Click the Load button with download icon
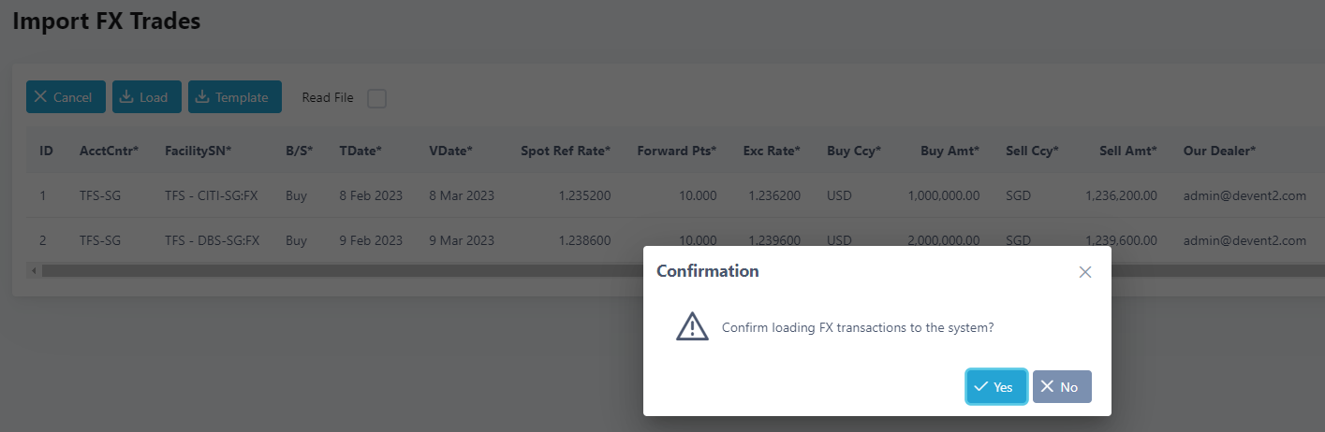The width and height of the screenshot is (1325, 432). click(x=147, y=97)
